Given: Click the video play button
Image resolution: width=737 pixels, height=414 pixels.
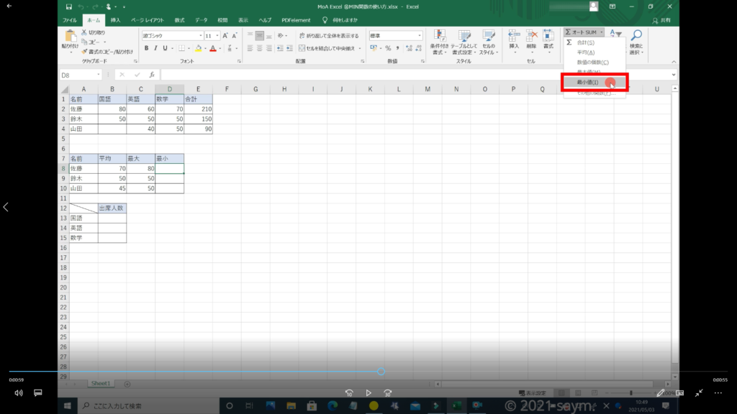Looking at the screenshot, I should (x=368, y=393).
